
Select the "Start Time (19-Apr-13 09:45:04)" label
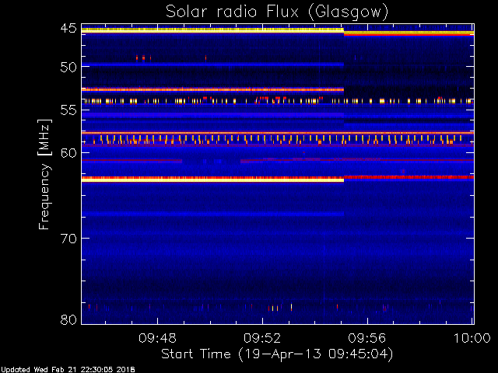pos(277,354)
